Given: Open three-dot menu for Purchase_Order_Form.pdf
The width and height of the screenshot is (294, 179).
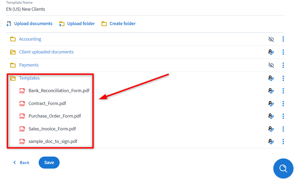Looking at the screenshot, I should click(x=283, y=116).
